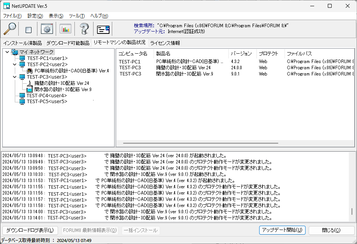Open the ツール(T) menu
Screen dimensions: 357x244
pos(77,16)
